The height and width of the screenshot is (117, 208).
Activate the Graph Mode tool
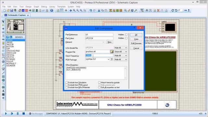[x=3, y=54]
